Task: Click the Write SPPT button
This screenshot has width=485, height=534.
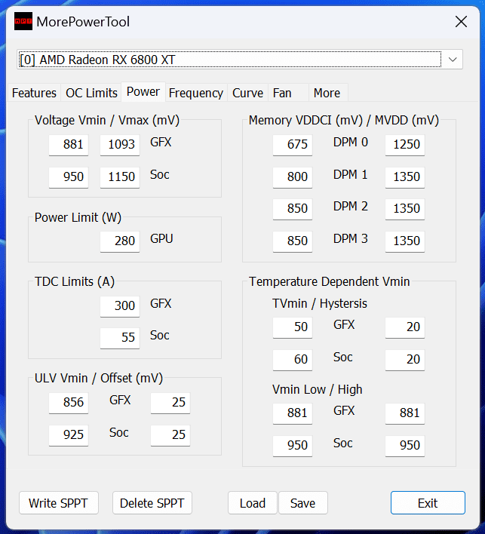Action: (x=59, y=503)
